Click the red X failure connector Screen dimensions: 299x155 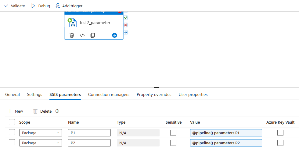(125, 25)
